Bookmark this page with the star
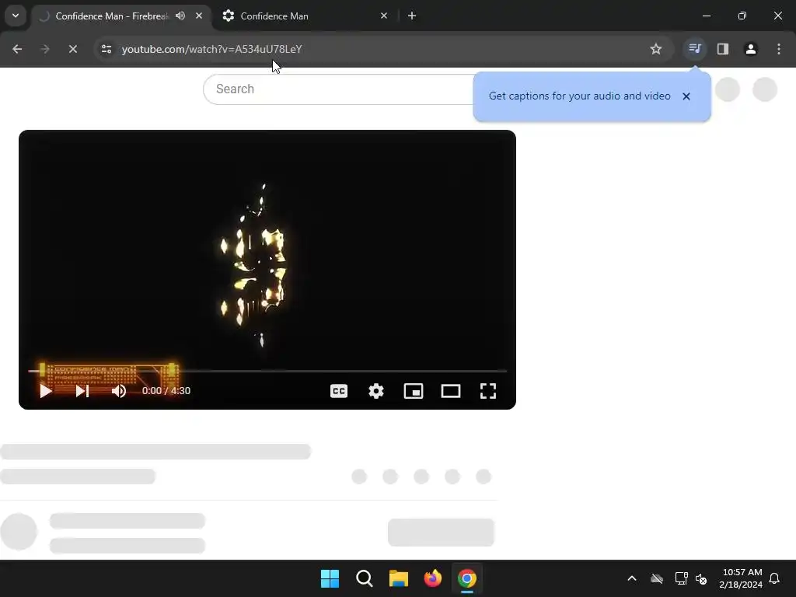 click(656, 49)
